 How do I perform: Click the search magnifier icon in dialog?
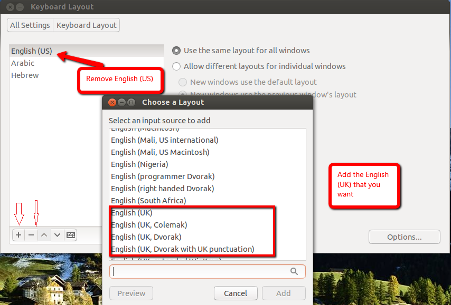pos(294,271)
